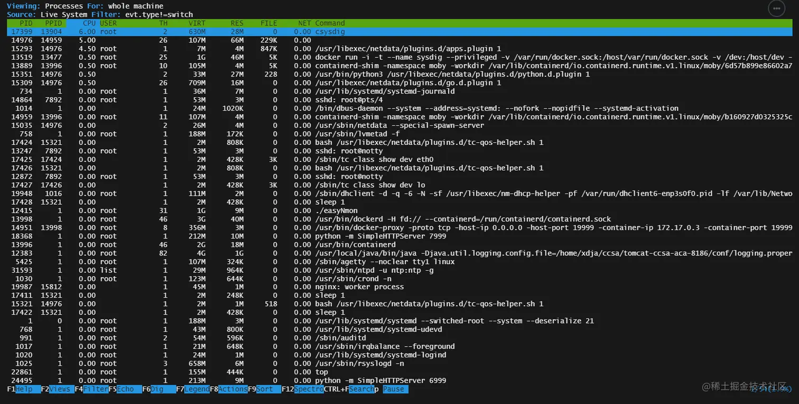Activate CTRL+F Search in bottom bar
799x404 pixels.
[x=349, y=389]
